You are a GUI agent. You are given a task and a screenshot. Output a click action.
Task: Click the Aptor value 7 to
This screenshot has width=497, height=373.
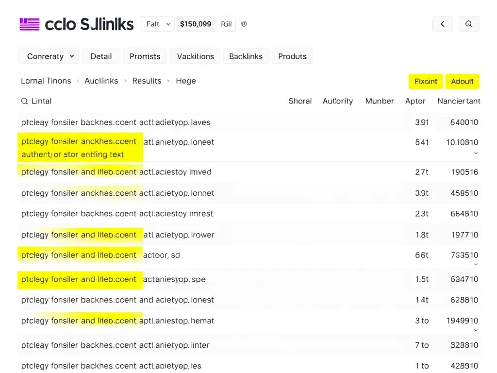[x=422, y=345]
